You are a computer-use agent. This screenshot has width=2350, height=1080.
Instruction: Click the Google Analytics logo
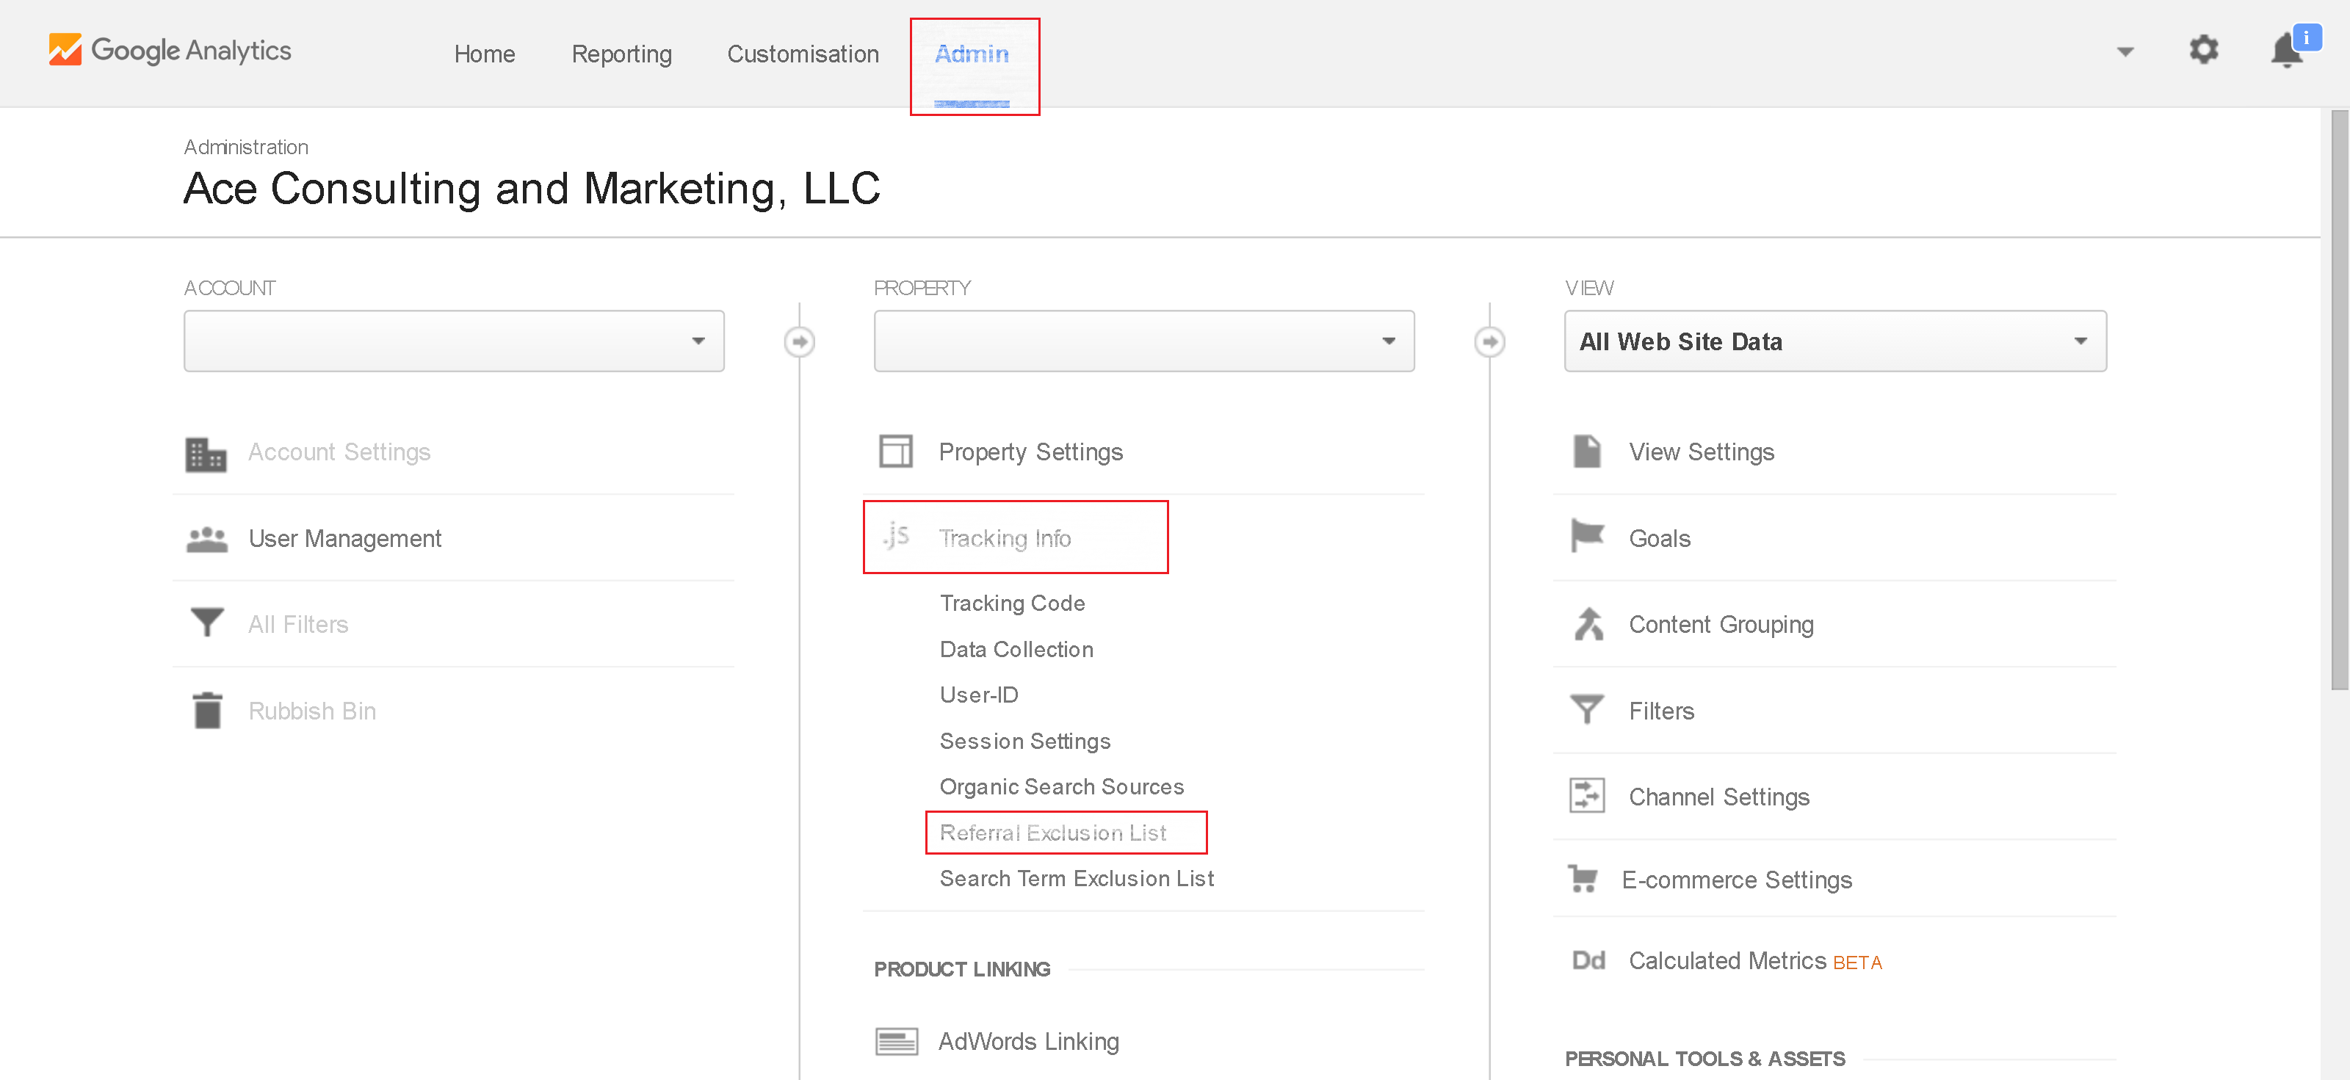(170, 50)
